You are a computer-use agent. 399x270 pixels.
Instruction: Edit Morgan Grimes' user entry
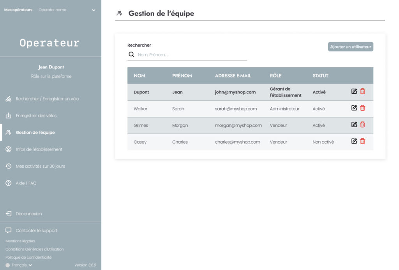click(x=354, y=124)
